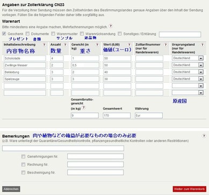
Task: Click the Bekleidung description field
Action: click(x=25, y=72)
